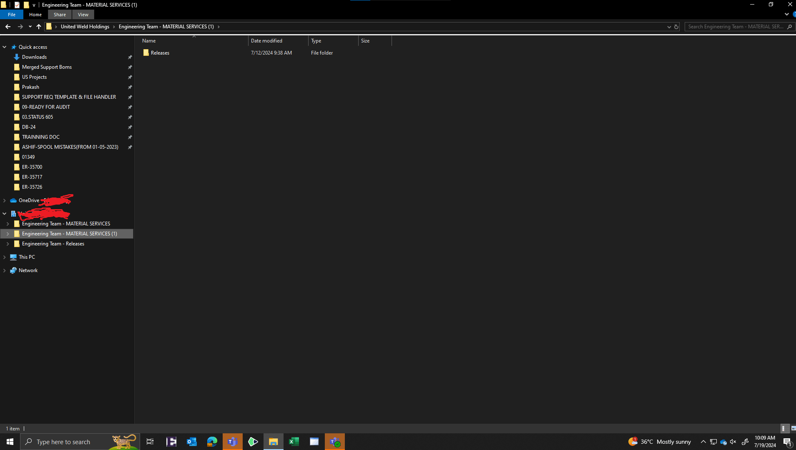Screen dimensions: 796x450
Task: Open 09-READY FOR AUDIT folder
Action: (x=46, y=107)
